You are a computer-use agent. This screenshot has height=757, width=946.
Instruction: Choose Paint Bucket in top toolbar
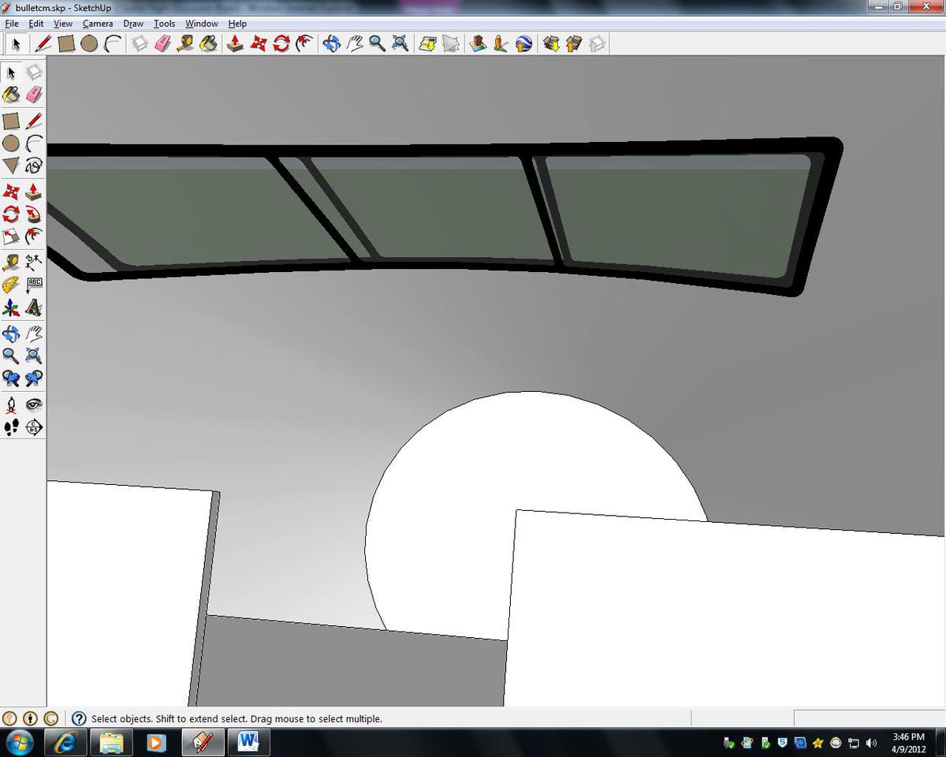[x=208, y=43]
